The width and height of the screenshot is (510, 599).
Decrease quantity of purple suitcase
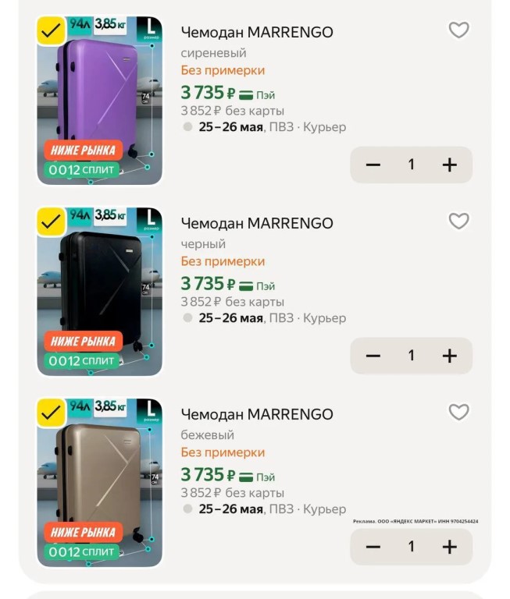click(373, 165)
